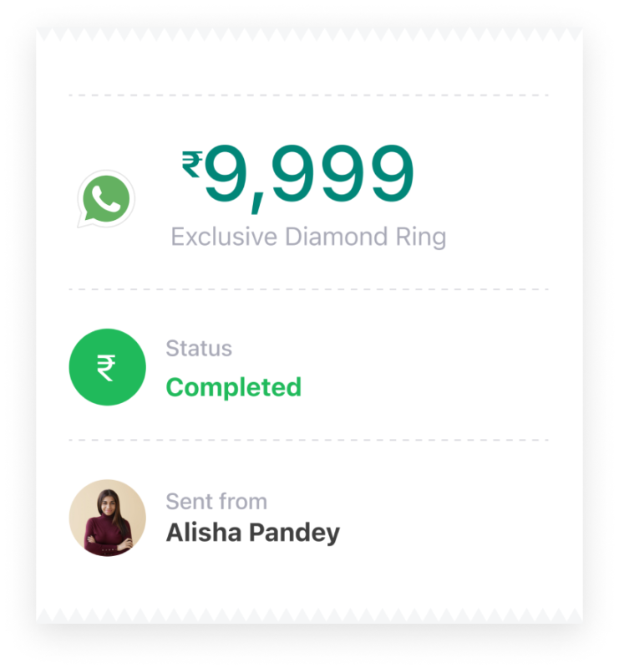Click the dashed divider below Exclusive Diamond Ring

[x=308, y=289]
